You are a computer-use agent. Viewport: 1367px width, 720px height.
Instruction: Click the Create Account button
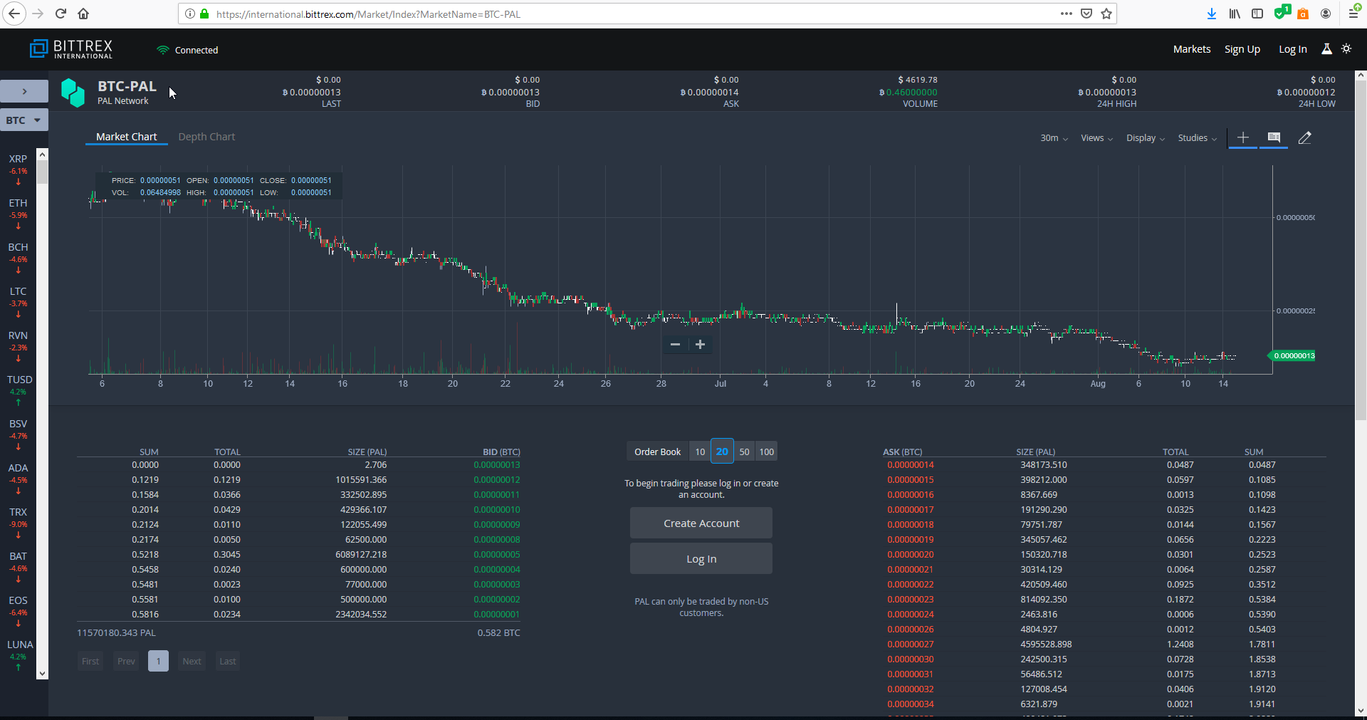701,523
